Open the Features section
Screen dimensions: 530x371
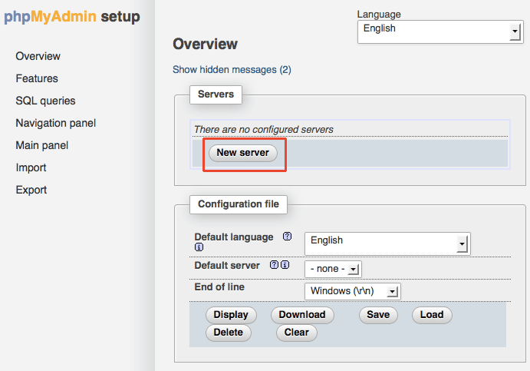click(x=37, y=78)
